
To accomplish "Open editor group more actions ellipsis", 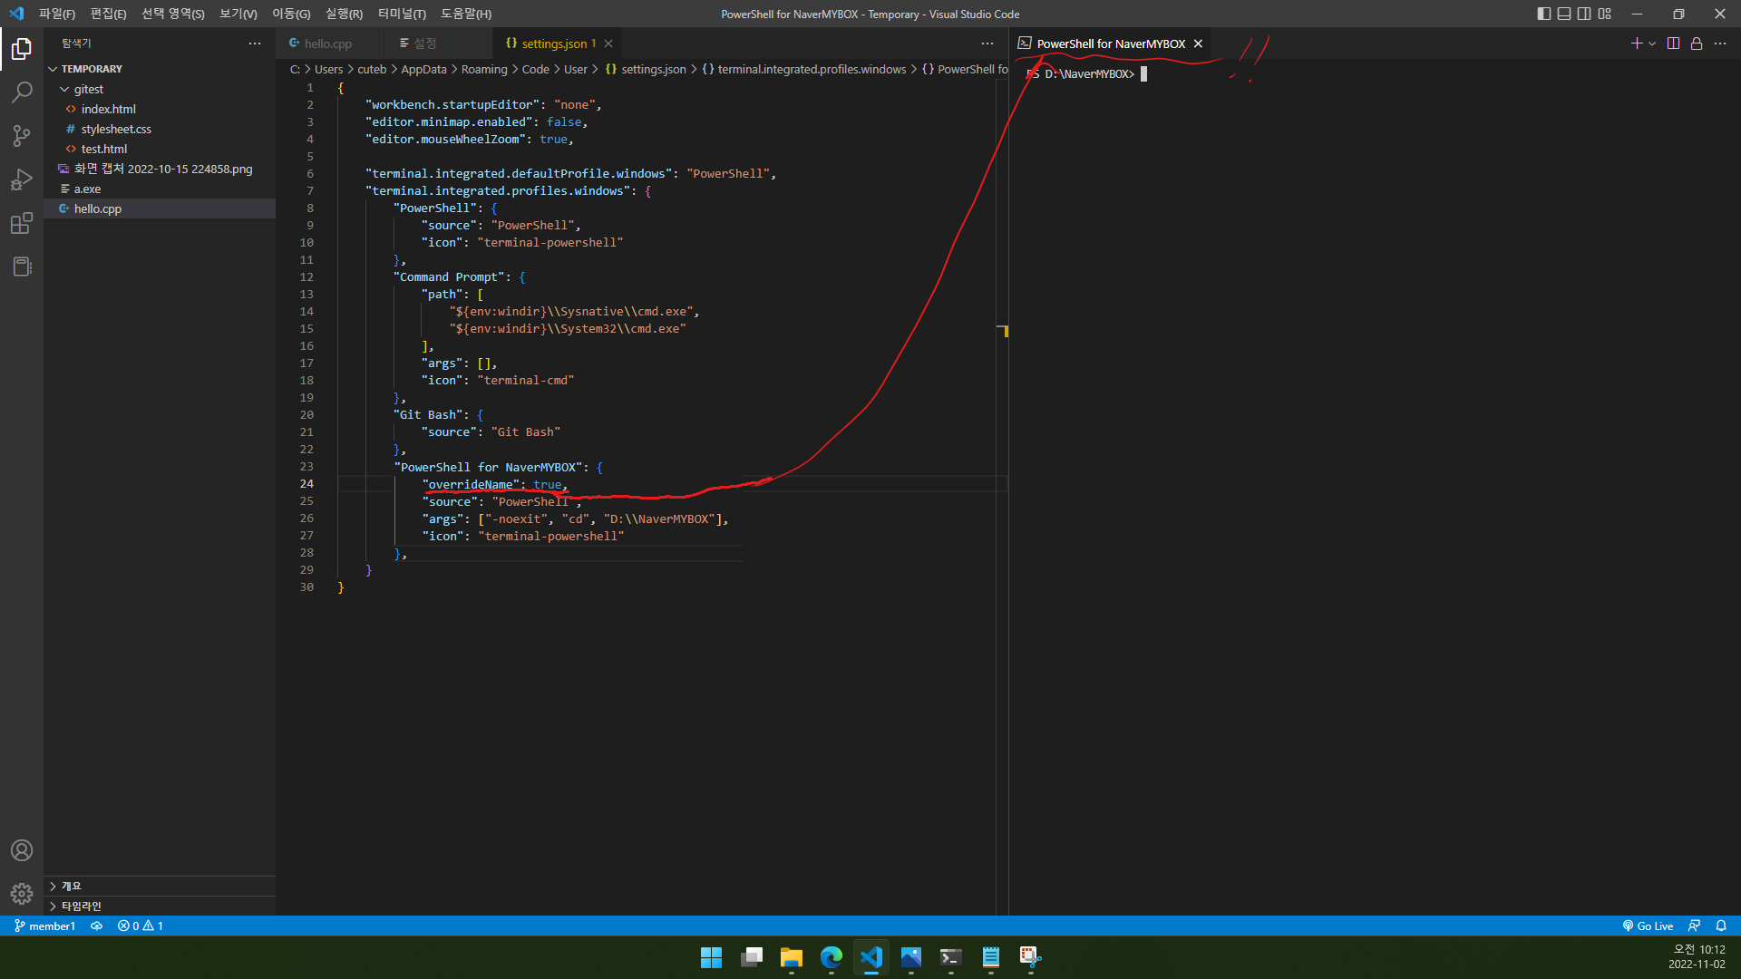I will [x=987, y=44].
